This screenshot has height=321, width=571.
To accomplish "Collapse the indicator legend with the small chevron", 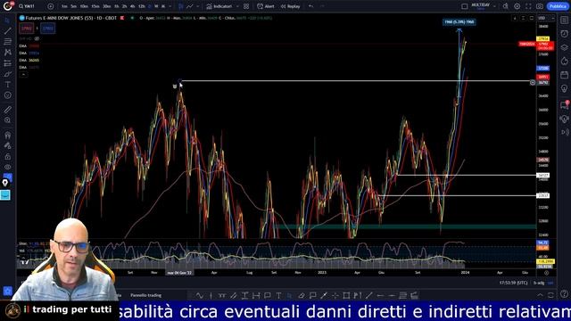I will (x=23, y=75).
